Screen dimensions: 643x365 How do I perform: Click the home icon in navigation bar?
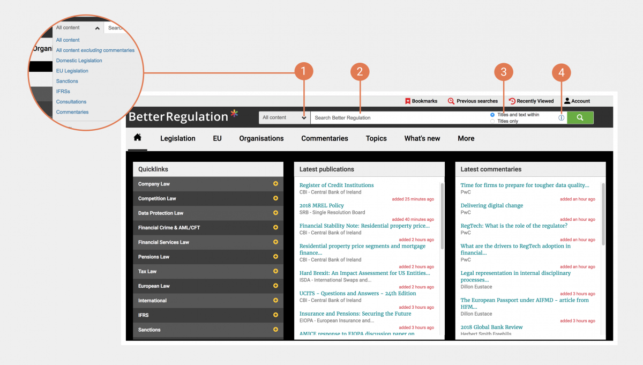[137, 138]
